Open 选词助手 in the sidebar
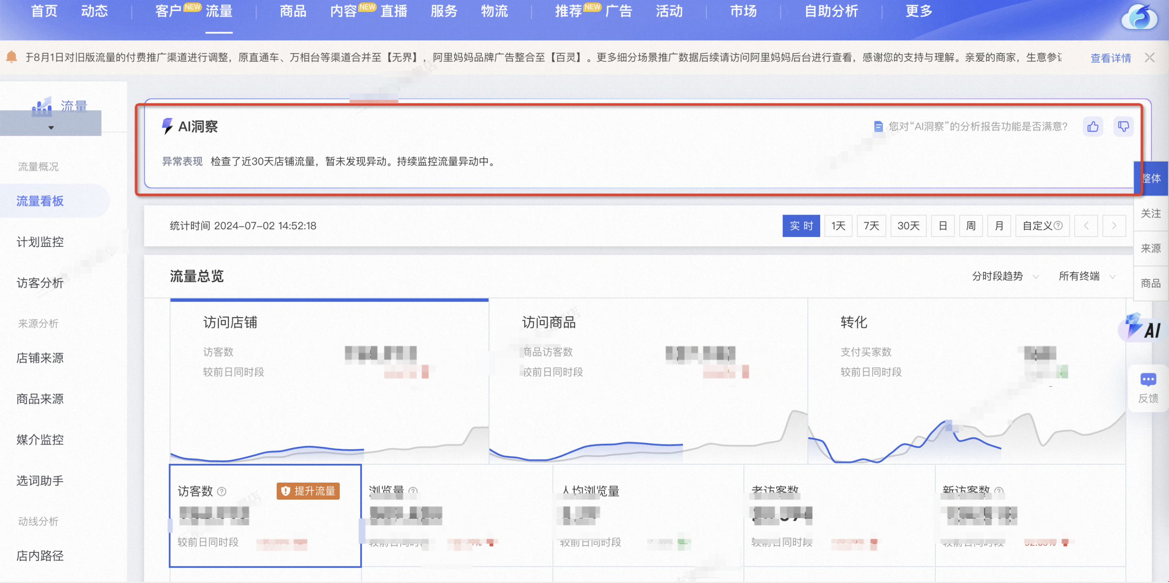This screenshot has height=583, width=1169. pos(40,481)
